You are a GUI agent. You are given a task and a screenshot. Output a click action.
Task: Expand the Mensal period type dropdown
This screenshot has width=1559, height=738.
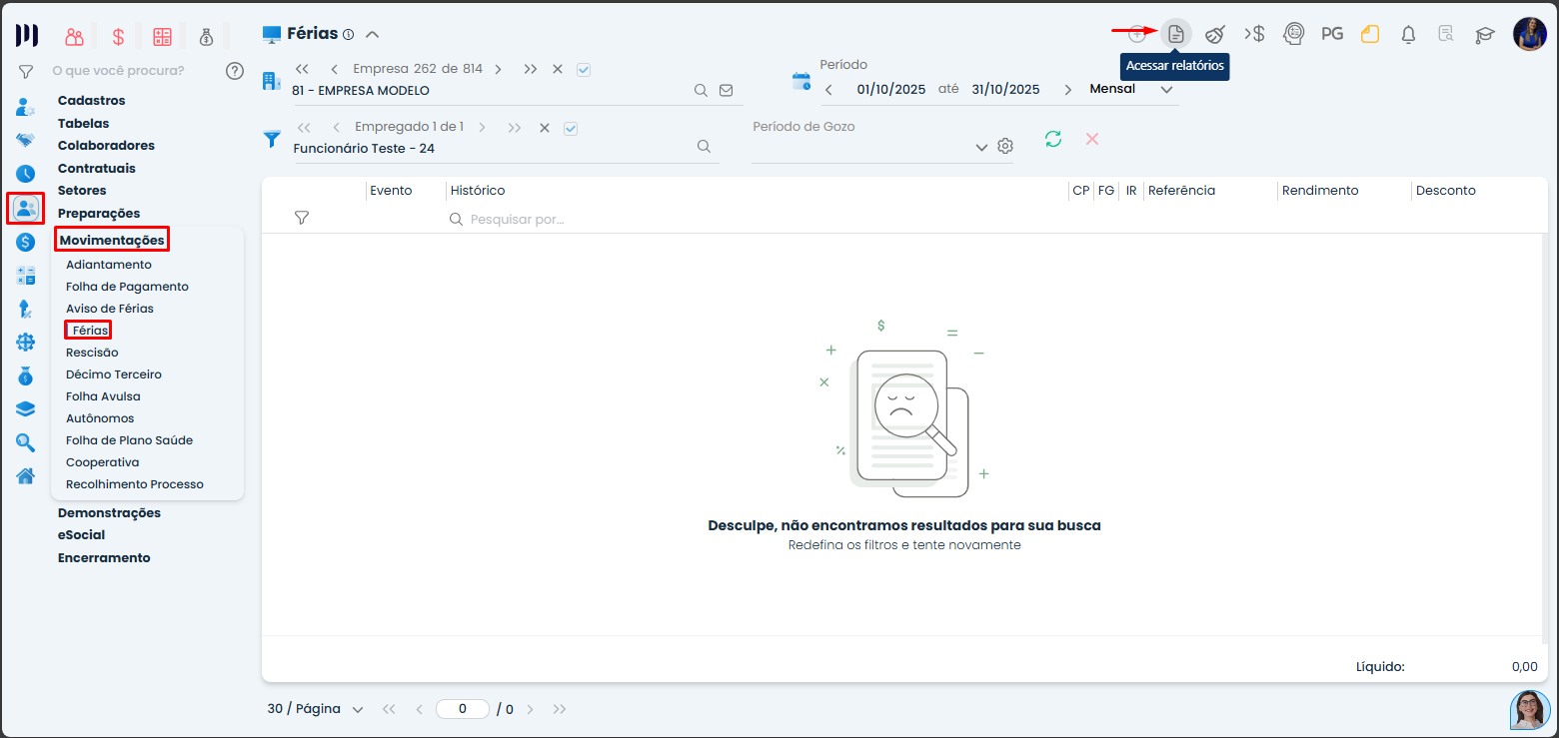1166,89
